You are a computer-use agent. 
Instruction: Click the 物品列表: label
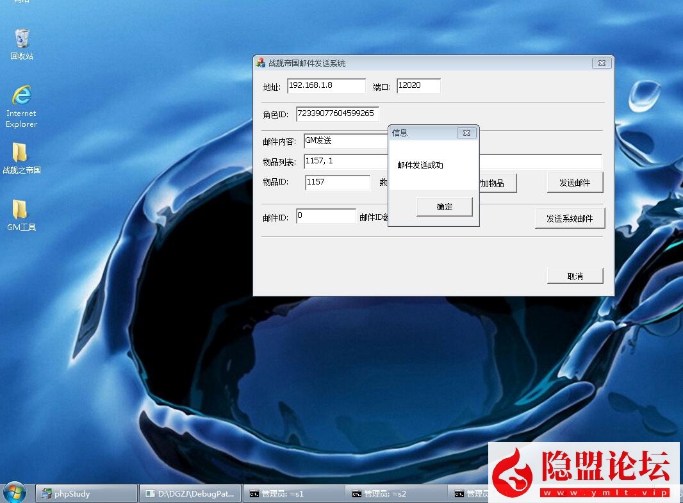tap(279, 162)
